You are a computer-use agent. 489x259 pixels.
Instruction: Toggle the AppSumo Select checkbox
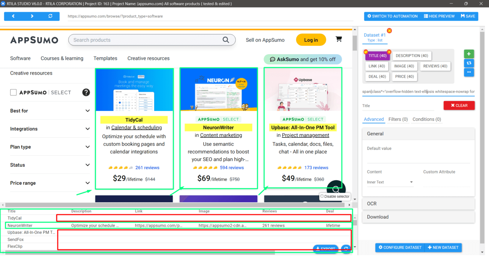(13, 92)
